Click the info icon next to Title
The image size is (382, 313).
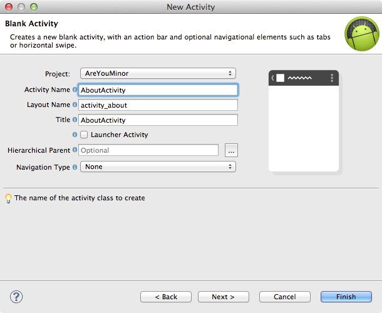pyautogui.click(x=75, y=120)
